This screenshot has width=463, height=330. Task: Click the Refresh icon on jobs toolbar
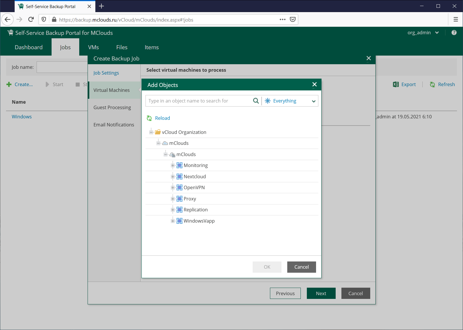click(432, 84)
